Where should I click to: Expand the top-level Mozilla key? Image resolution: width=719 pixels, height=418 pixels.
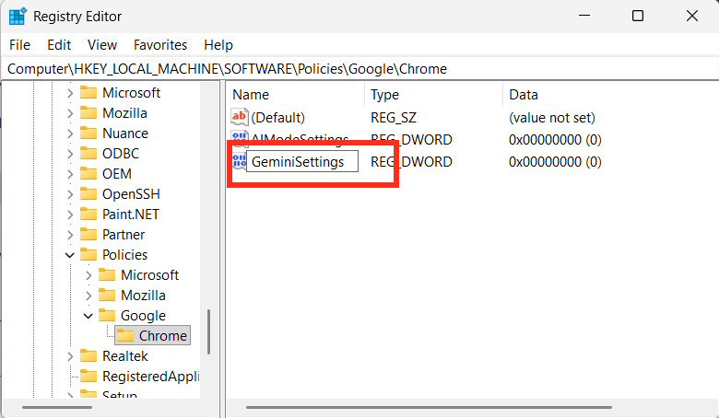tap(70, 113)
